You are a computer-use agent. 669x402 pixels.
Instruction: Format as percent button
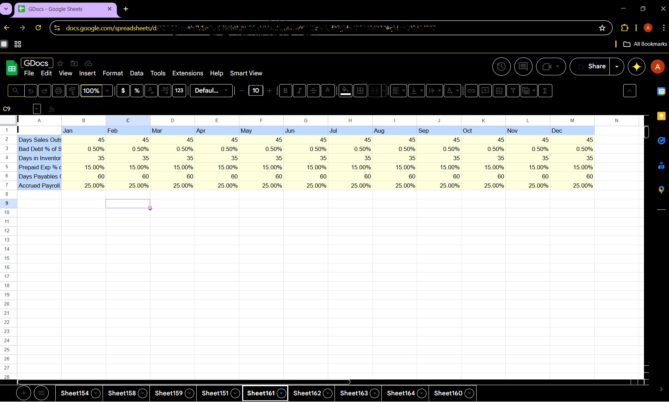137,91
